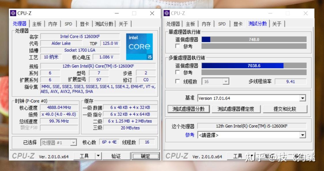The height and width of the screenshot is (171, 324).
Task: Run the 測試處理器穩定度 stress test
Action: point(236,109)
